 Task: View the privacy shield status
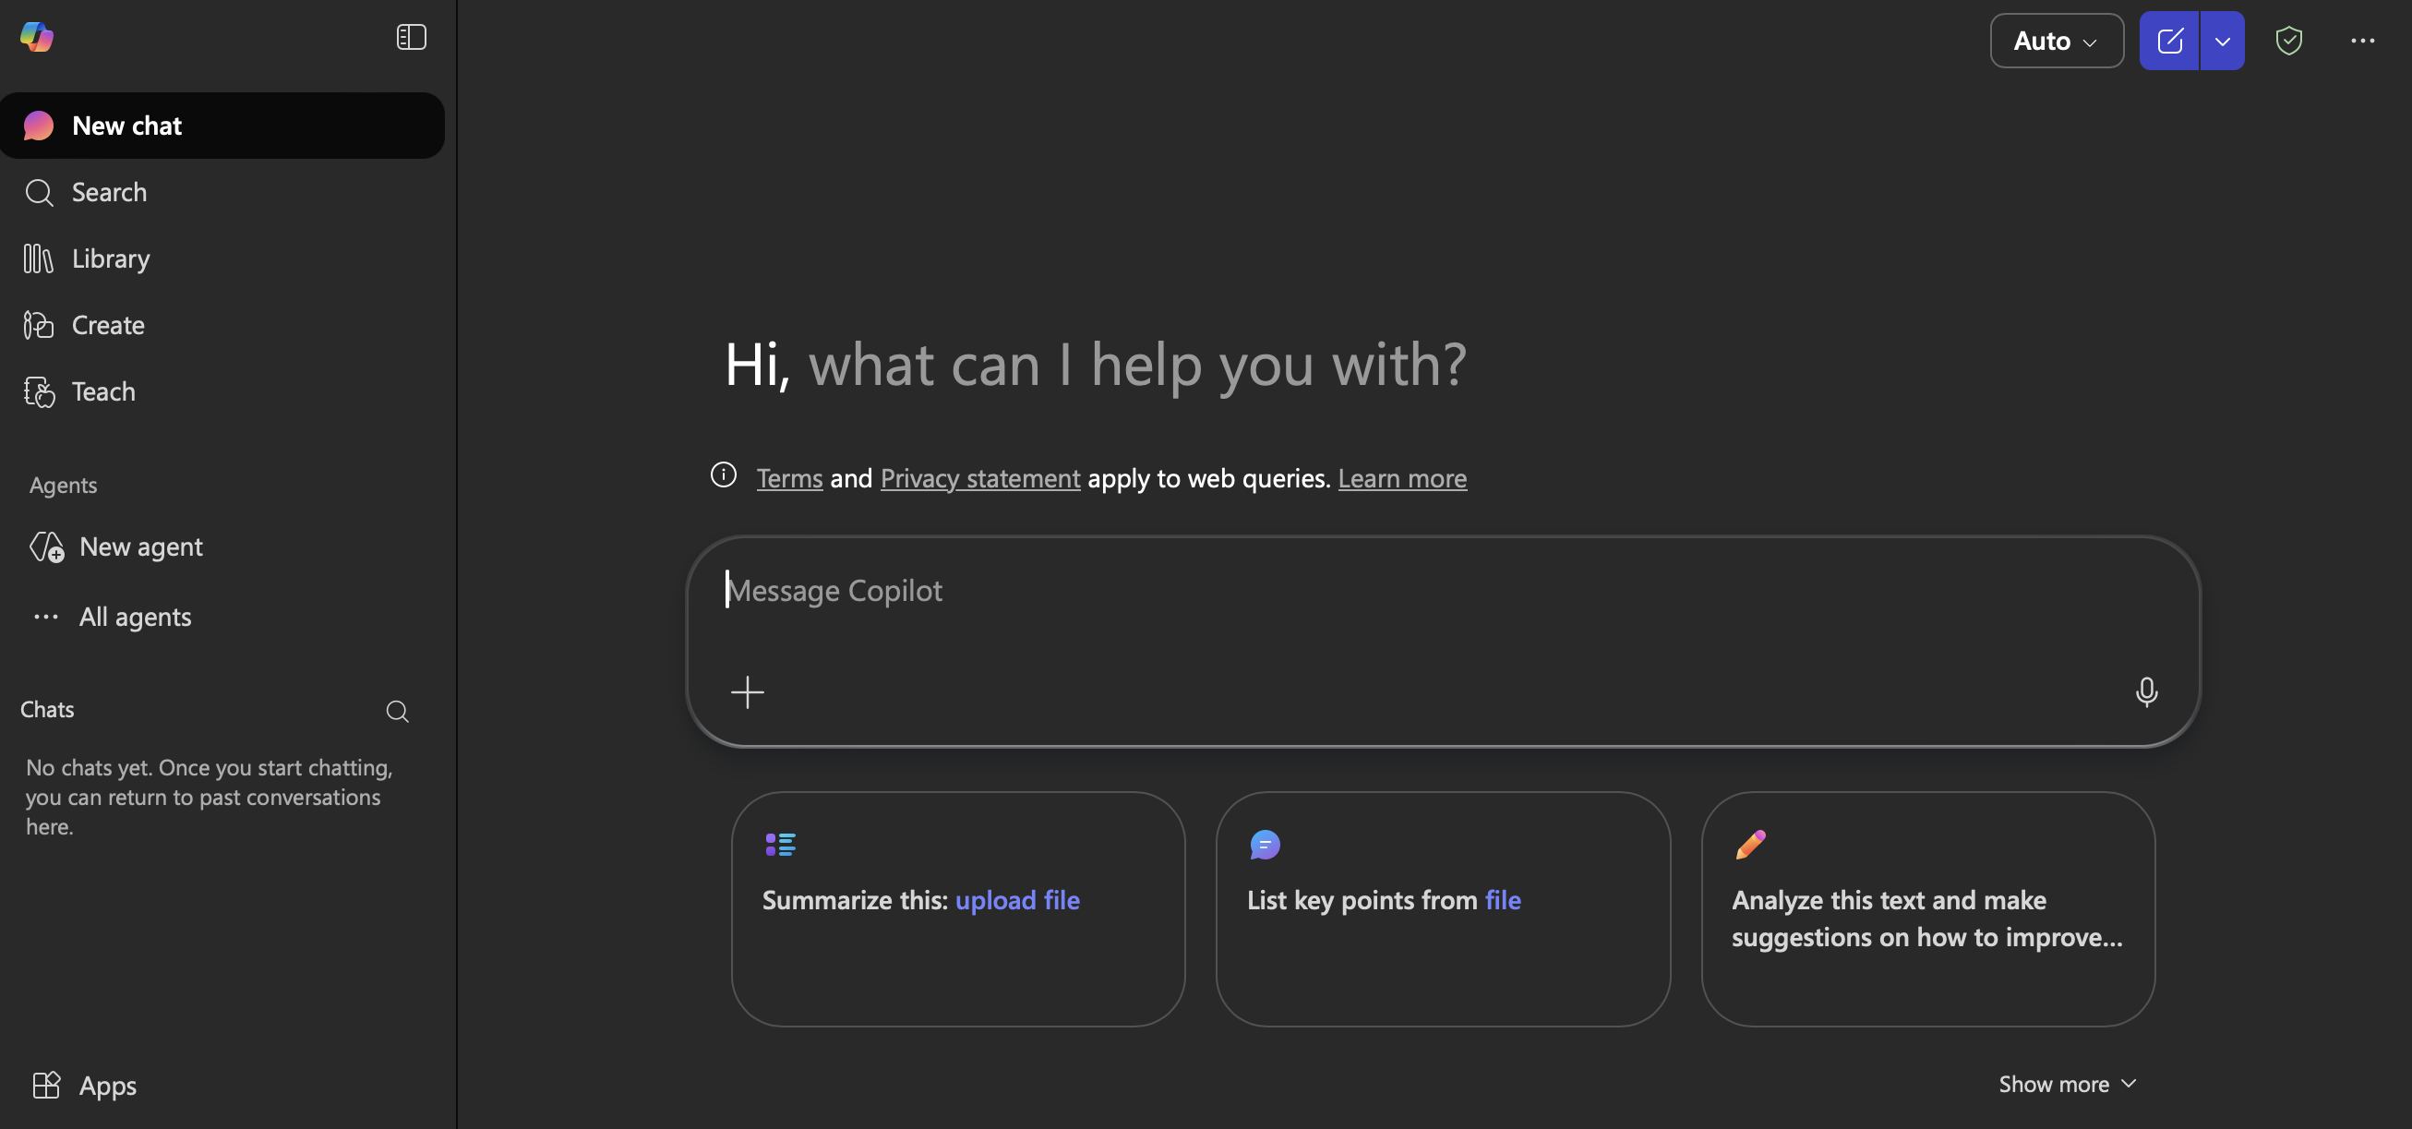(2288, 41)
